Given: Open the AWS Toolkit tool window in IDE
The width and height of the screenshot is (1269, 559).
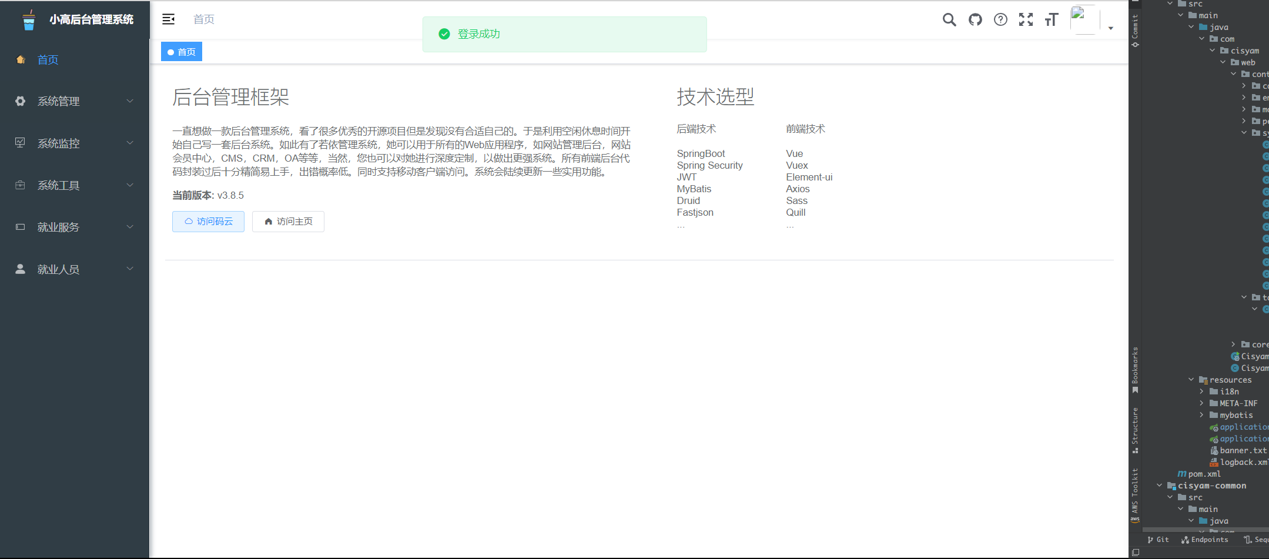Looking at the screenshot, I should (1135, 495).
